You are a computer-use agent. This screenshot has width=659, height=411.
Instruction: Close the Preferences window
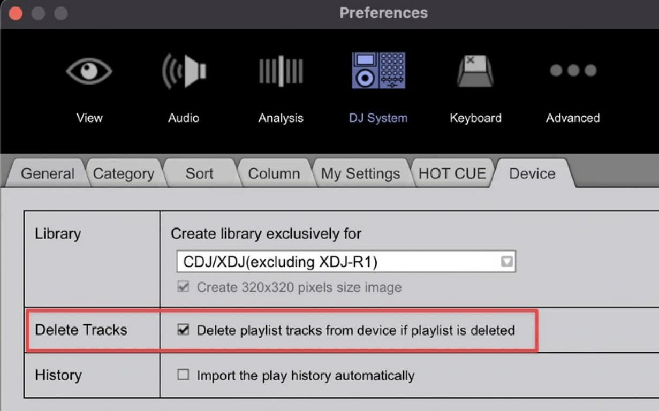point(16,13)
